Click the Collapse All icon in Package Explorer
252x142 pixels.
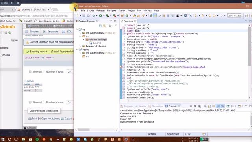click(100, 26)
